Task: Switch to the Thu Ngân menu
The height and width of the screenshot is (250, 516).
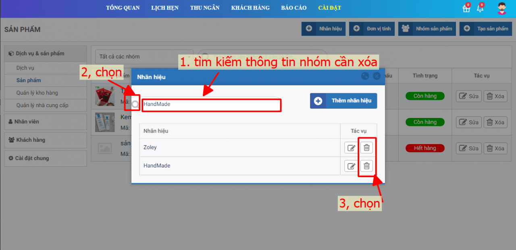Action: pos(205,8)
